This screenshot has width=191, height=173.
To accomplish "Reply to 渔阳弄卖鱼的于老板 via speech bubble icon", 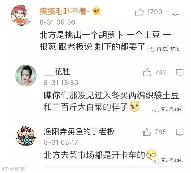I will point(180,132).
